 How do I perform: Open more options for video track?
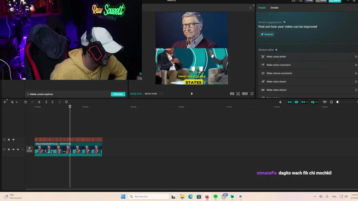pos(22,149)
